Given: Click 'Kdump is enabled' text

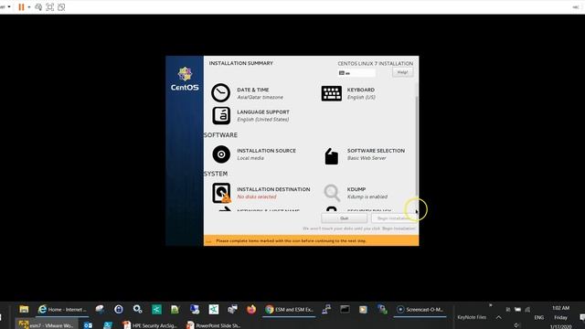Looking at the screenshot, I should (x=367, y=196).
